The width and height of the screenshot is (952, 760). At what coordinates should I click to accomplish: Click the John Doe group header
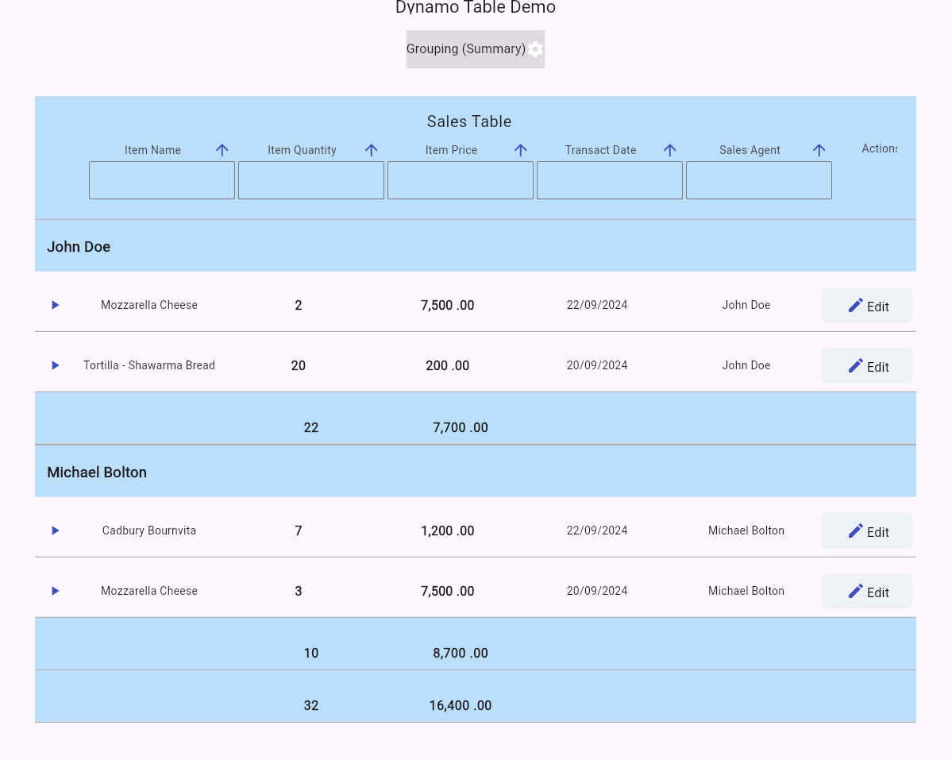tap(476, 246)
